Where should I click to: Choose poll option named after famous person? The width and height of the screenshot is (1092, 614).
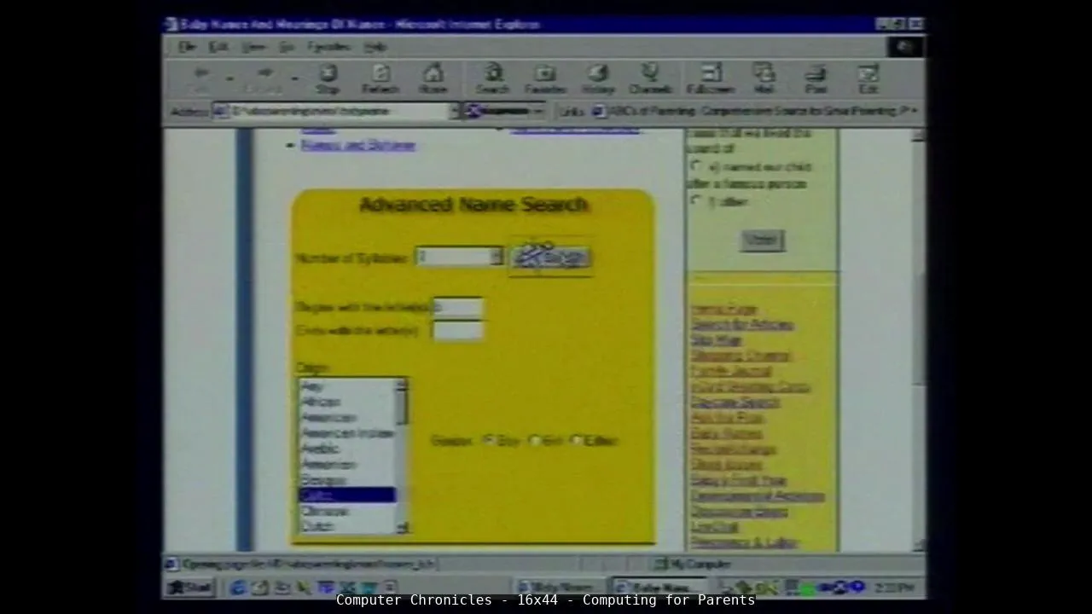[x=696, y=166]
